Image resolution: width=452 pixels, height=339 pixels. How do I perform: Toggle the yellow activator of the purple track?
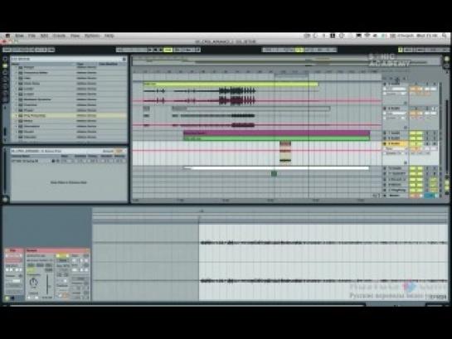(x=413, y=133)
